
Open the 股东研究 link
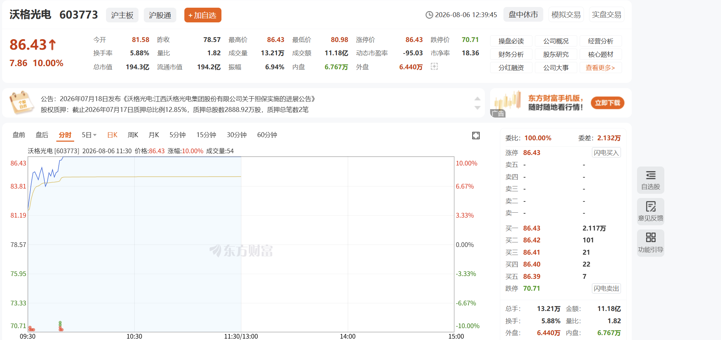pyautogui.click(x=556, y=54)
